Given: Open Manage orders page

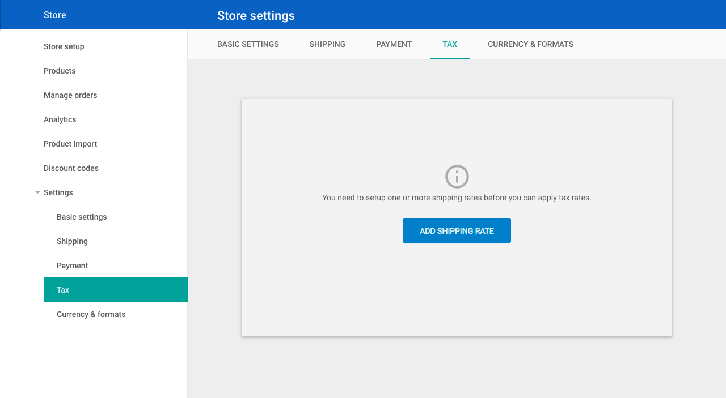Looking at the screenshot, I should (x=70, y=95).
